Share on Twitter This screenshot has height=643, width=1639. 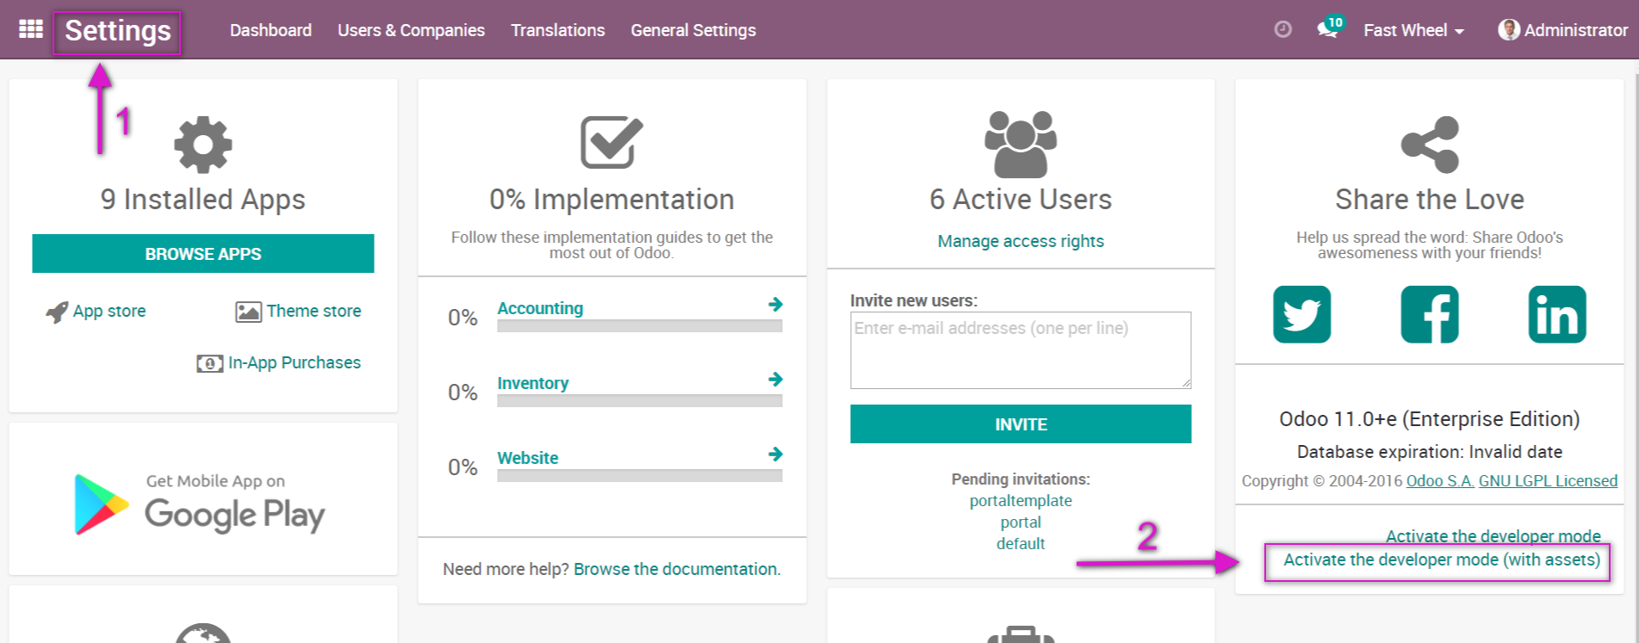point(1302,314)
